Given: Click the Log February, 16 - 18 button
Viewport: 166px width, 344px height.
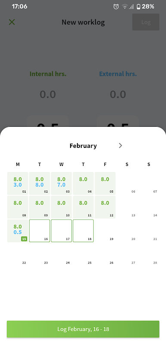Looking at the screenshot, I should tap(83, 329).
